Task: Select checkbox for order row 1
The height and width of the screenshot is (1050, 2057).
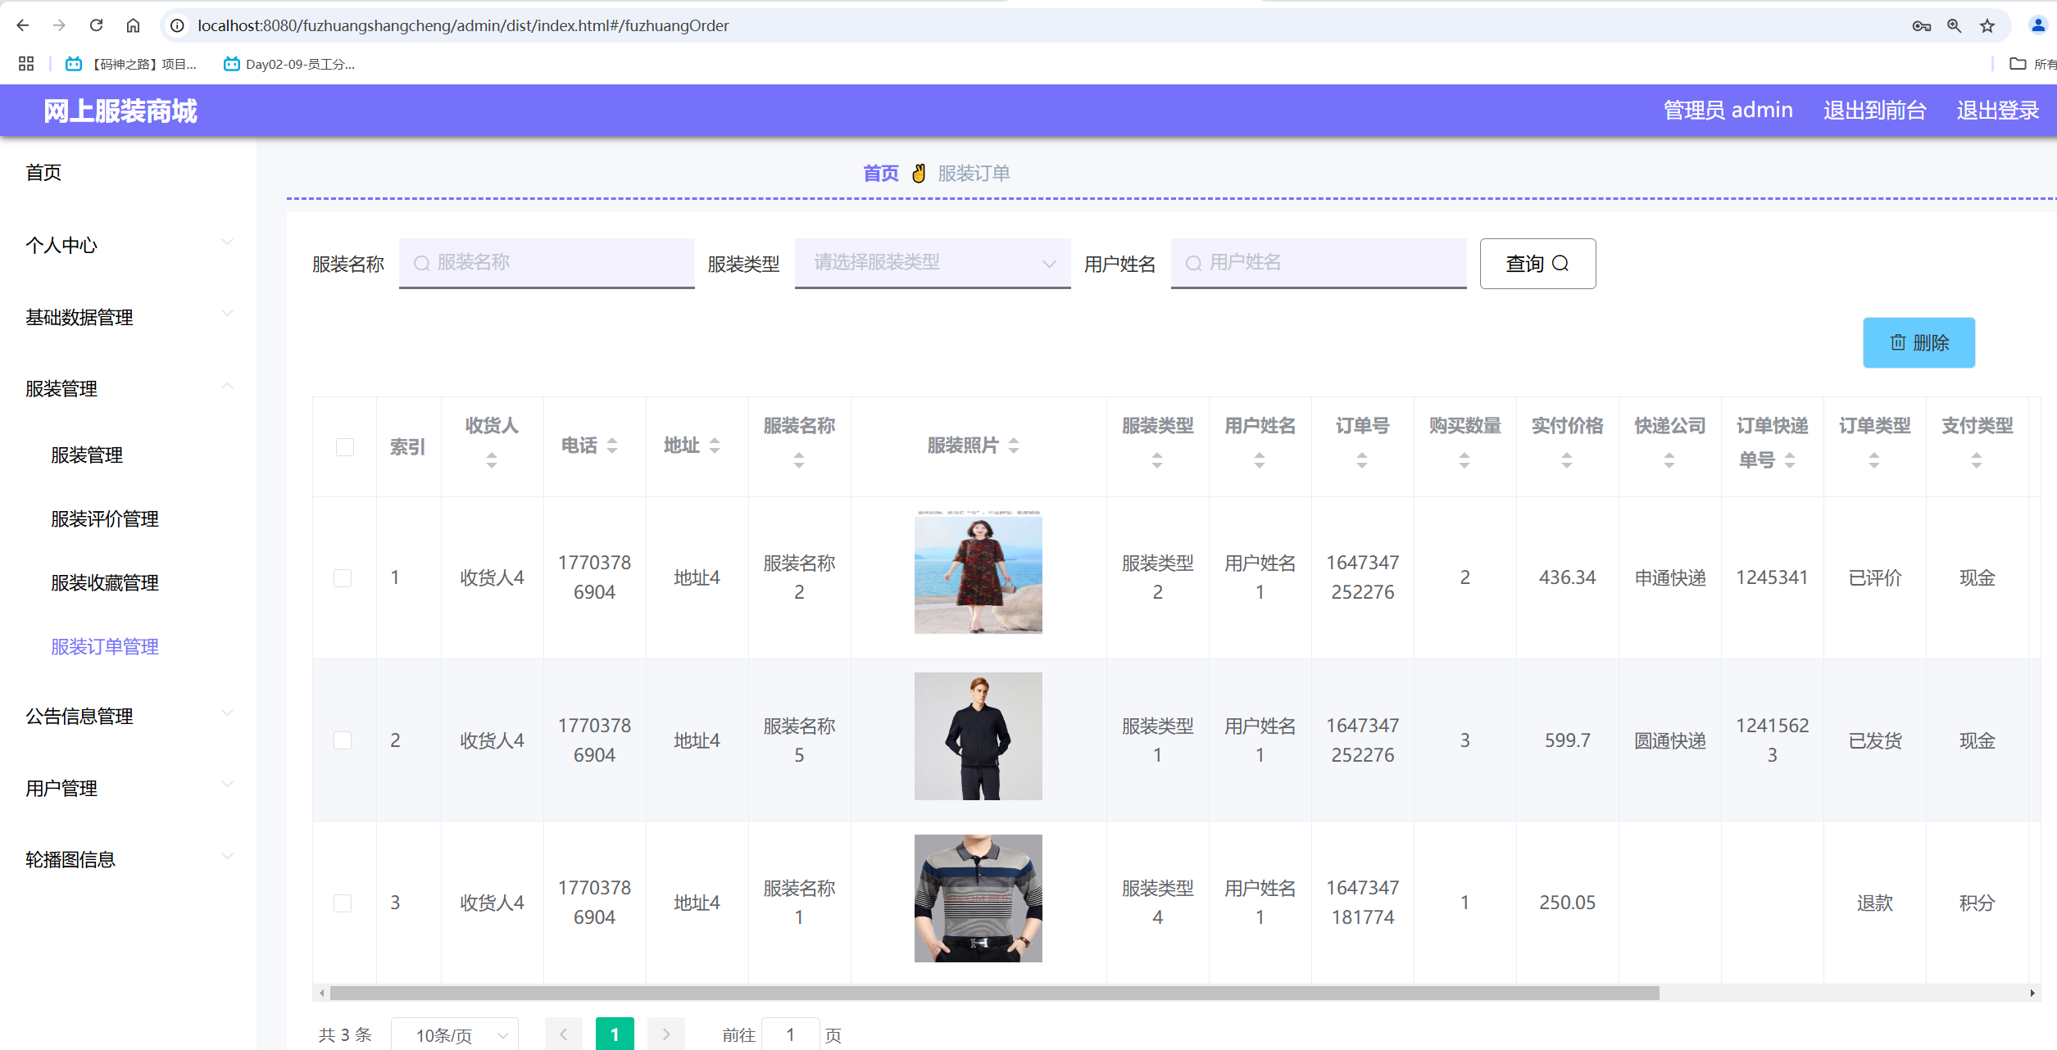Action: pos(343,578)
